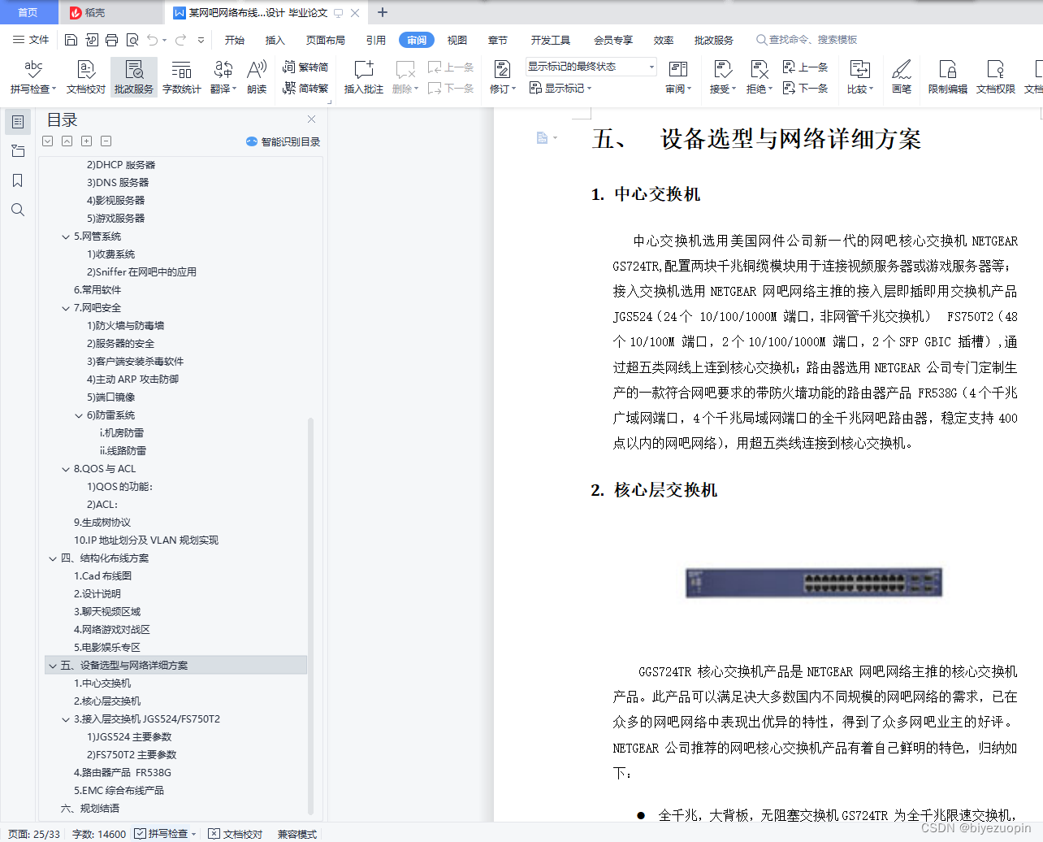Image resolution: width=1043 pixels, height=842 pixels.
Task: Open the display markup state dropdown
Action: [x=591, y=67]
